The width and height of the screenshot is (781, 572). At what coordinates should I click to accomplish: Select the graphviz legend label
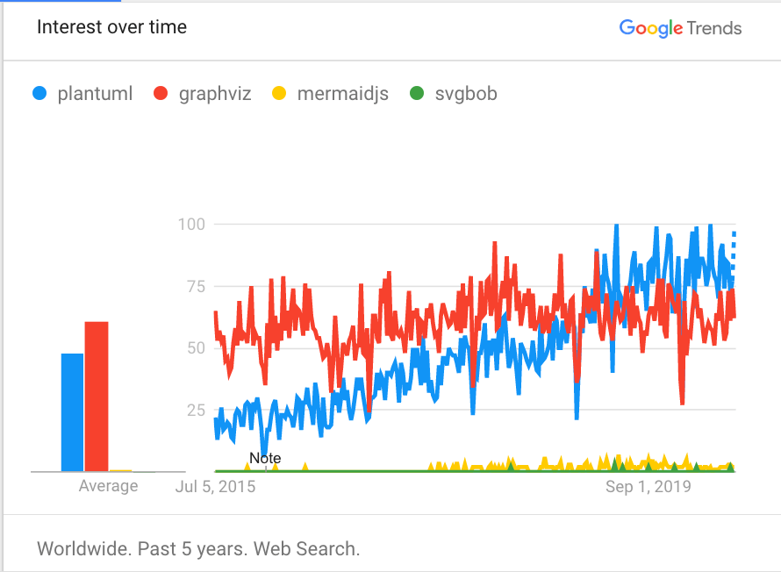tap(215, 93)
